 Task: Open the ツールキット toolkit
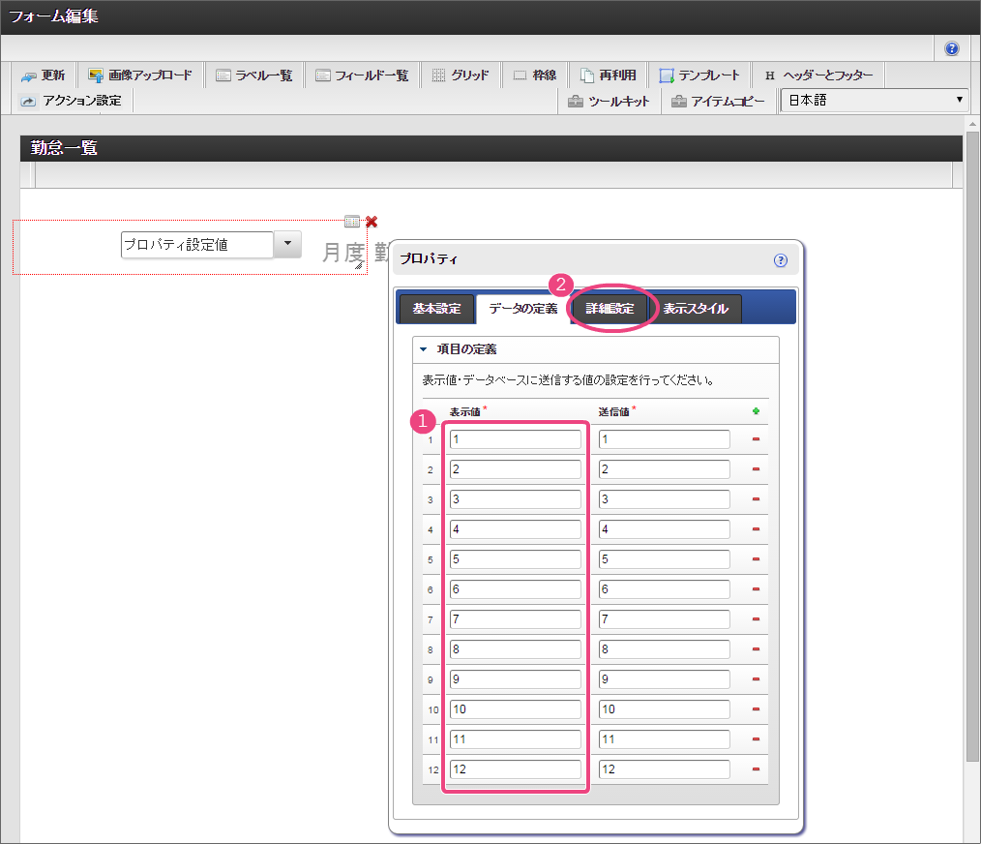click(x=609, y=101)
